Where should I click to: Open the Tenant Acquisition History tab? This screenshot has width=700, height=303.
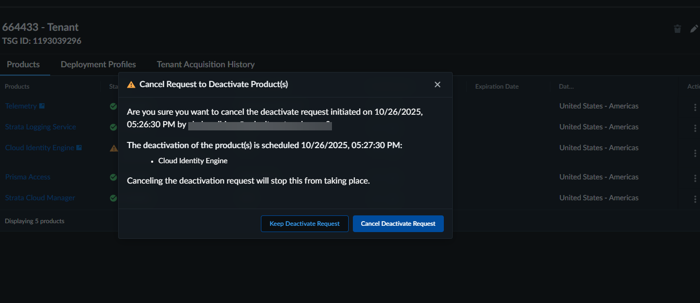[205, 65]
